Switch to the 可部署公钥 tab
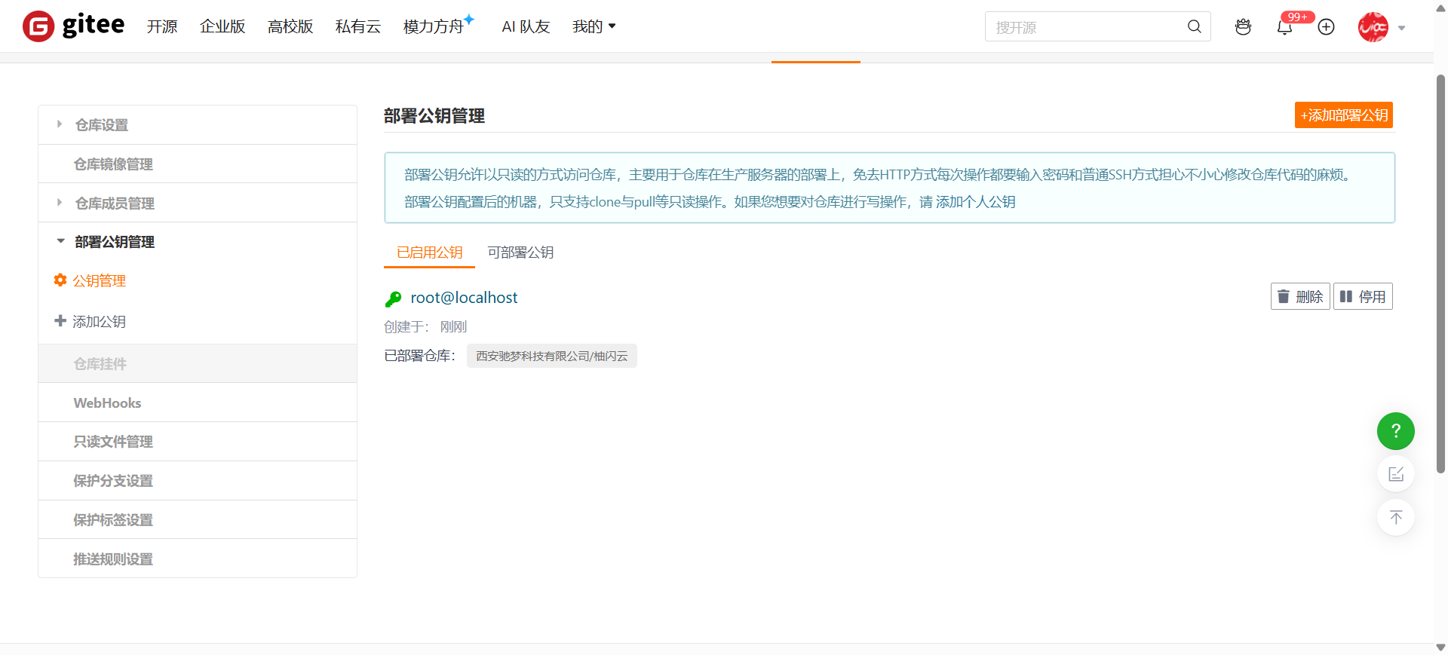The width and height of the screenshot is (1448, 655). (x=520, y=253)
